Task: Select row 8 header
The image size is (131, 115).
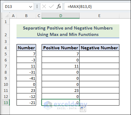Action: [6, 72]
